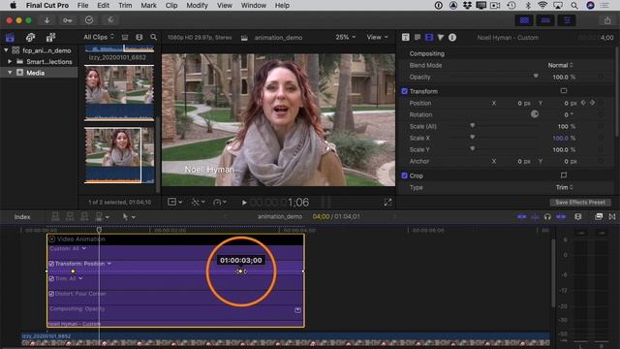This screenshot has height=349, width=620.
Task: Open the keyword editor key icon
Action: 68,20
